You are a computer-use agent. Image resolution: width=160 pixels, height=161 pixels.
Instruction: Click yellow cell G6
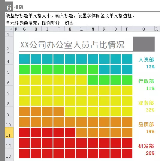coord(25,80)
